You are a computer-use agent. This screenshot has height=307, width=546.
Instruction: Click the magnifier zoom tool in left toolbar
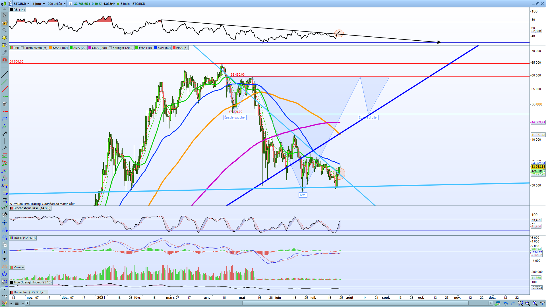[4, 30]
